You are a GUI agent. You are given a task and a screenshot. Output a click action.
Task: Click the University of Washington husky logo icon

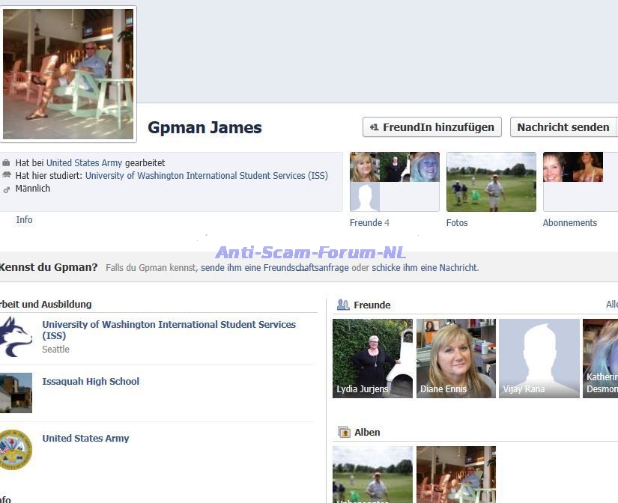click(16, 336)
